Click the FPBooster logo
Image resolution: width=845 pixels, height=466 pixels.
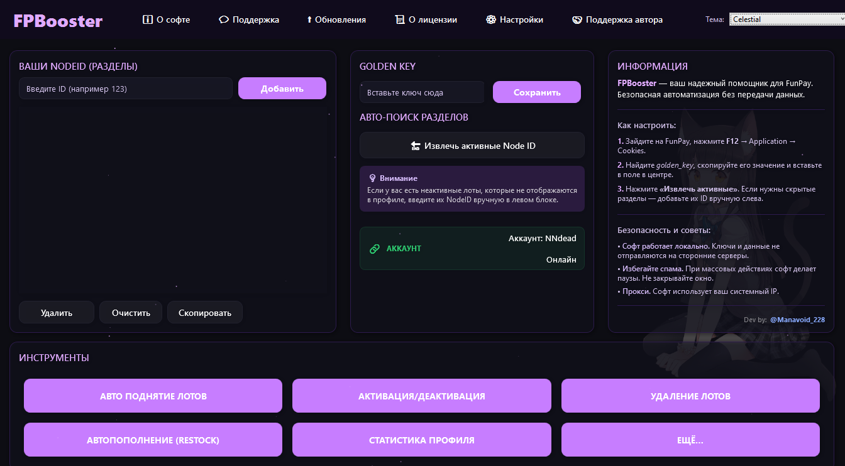(x=57, y=20)
